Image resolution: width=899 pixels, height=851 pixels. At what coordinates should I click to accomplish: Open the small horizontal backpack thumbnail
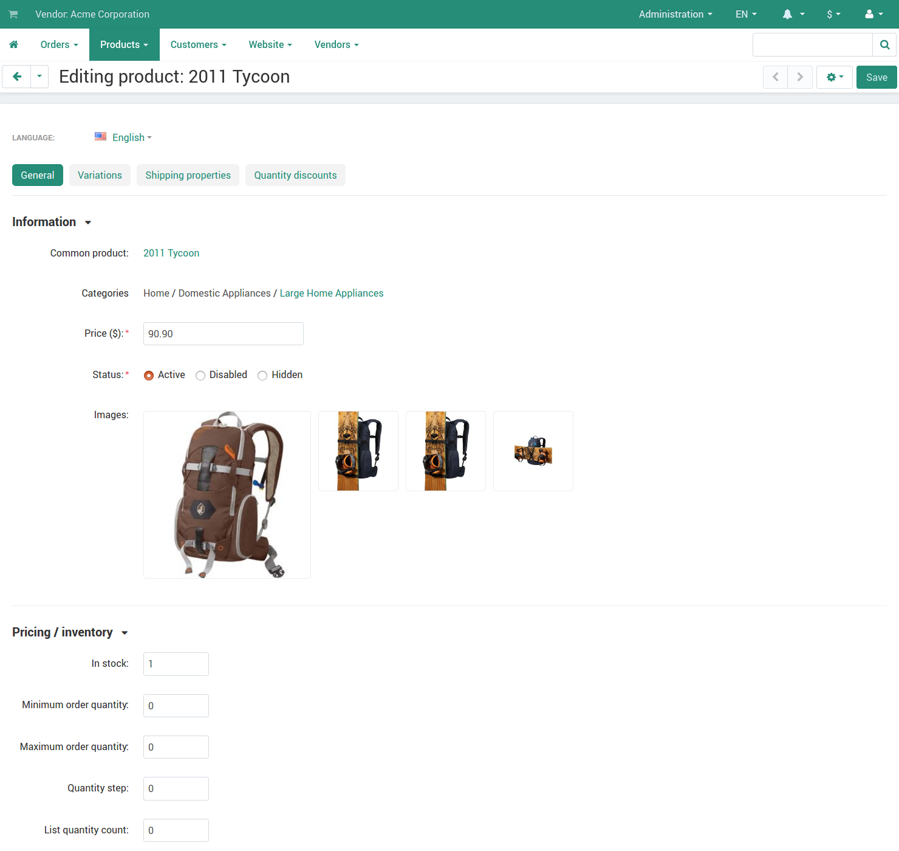(533, 451)
